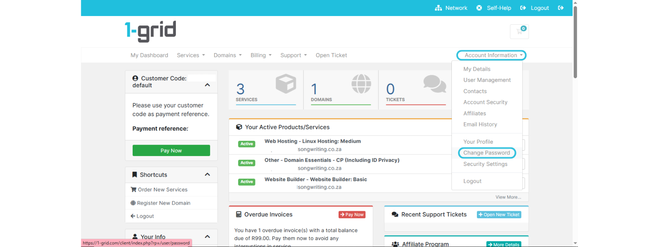
Task: Click the Tickets speech bubbles icon
Action: [435, 84]
